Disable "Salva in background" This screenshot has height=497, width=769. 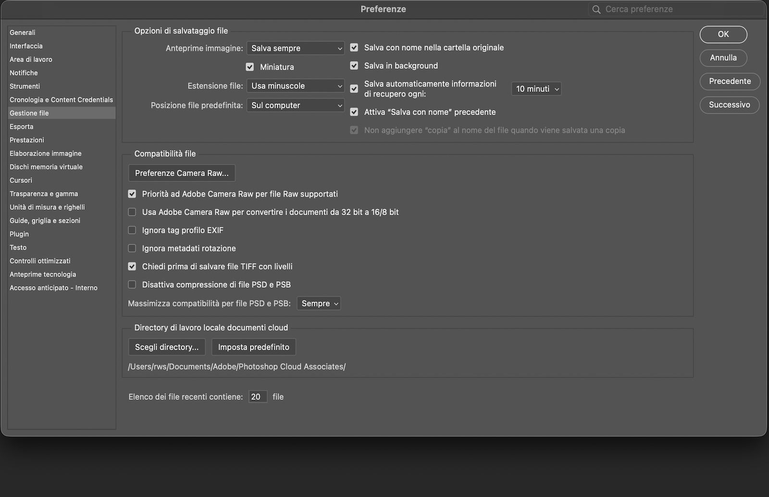(x=354, y=65)
